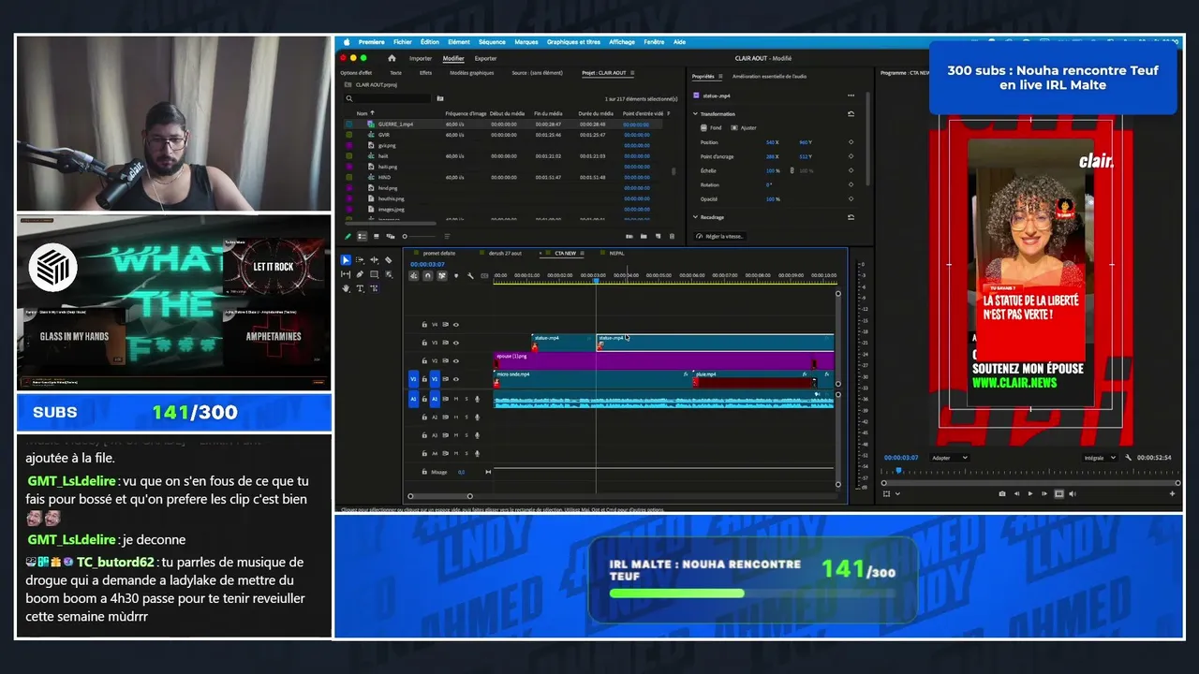The image size is (1199, 674).
Task: Open the Intégrale playback resolution dropdown
Action: [x=1100, y=458]
